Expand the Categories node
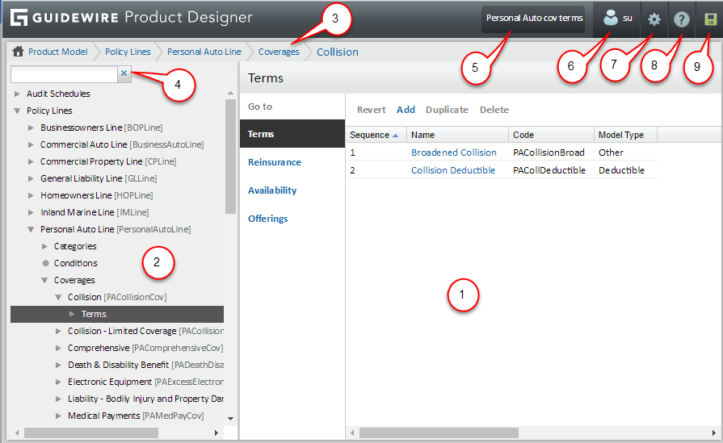This screenshot has width=723, height=443. pos(44,246)
